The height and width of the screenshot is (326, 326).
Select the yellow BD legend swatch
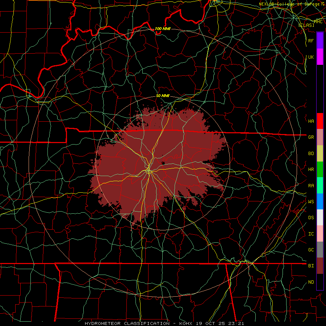pos(320,154)
